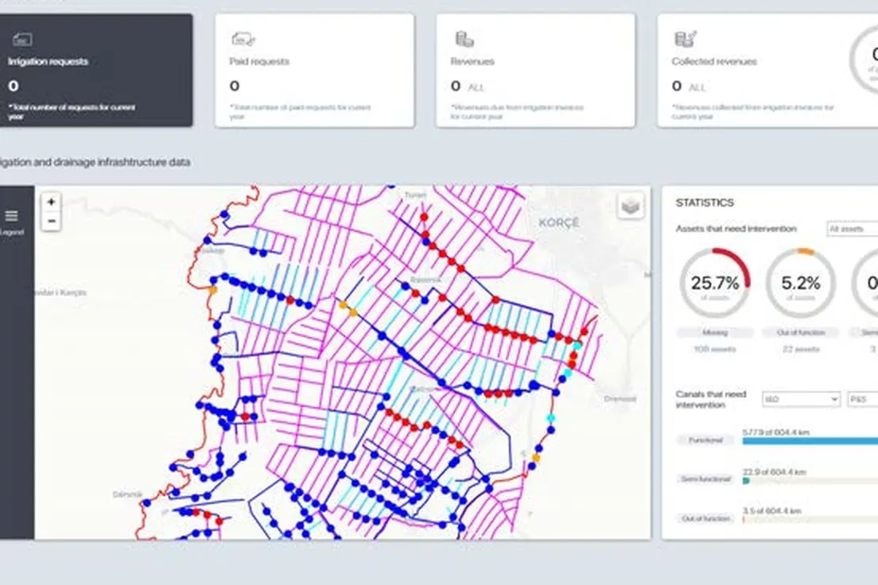Open the I&D canals dropdown
This screenshot has width=878, height=585.
pyautogui.click(x=801, y=399)
